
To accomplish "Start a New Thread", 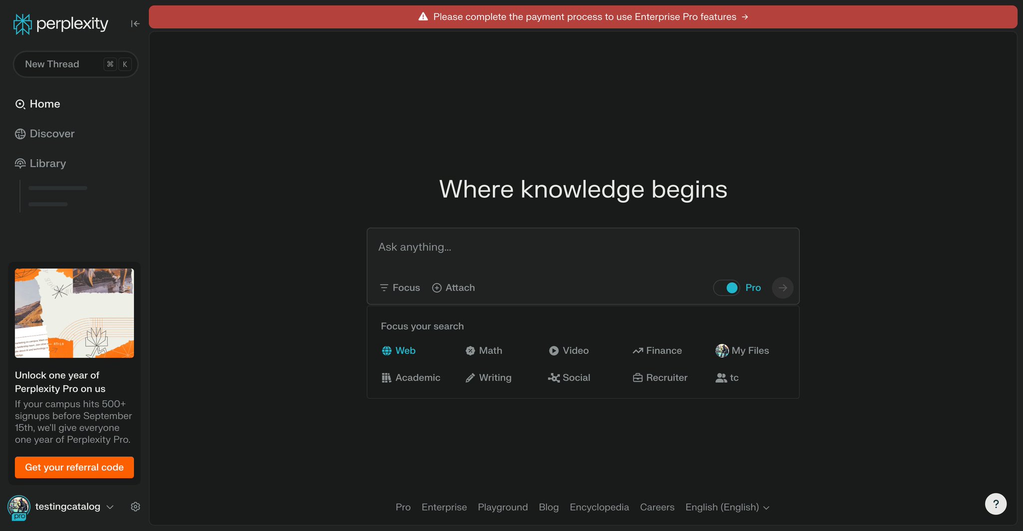I will [x=75, y=64].
